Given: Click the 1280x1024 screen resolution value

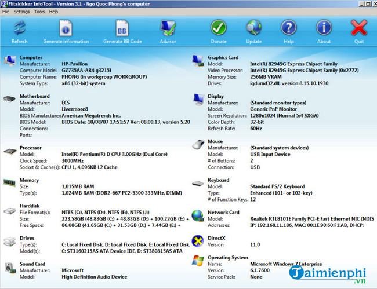Looking at the screenshot, I should 284,116.
